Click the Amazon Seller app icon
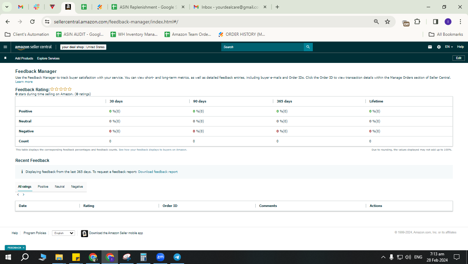468x264 pixels. click(x=84, y=233)
